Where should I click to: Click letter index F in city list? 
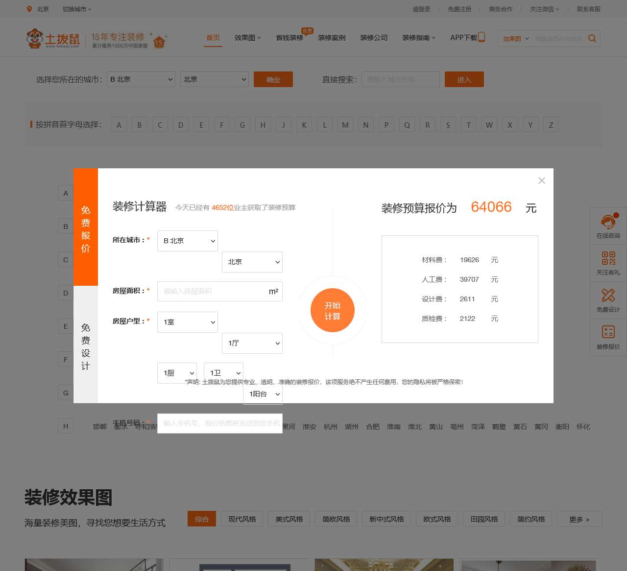click(66, 360)
